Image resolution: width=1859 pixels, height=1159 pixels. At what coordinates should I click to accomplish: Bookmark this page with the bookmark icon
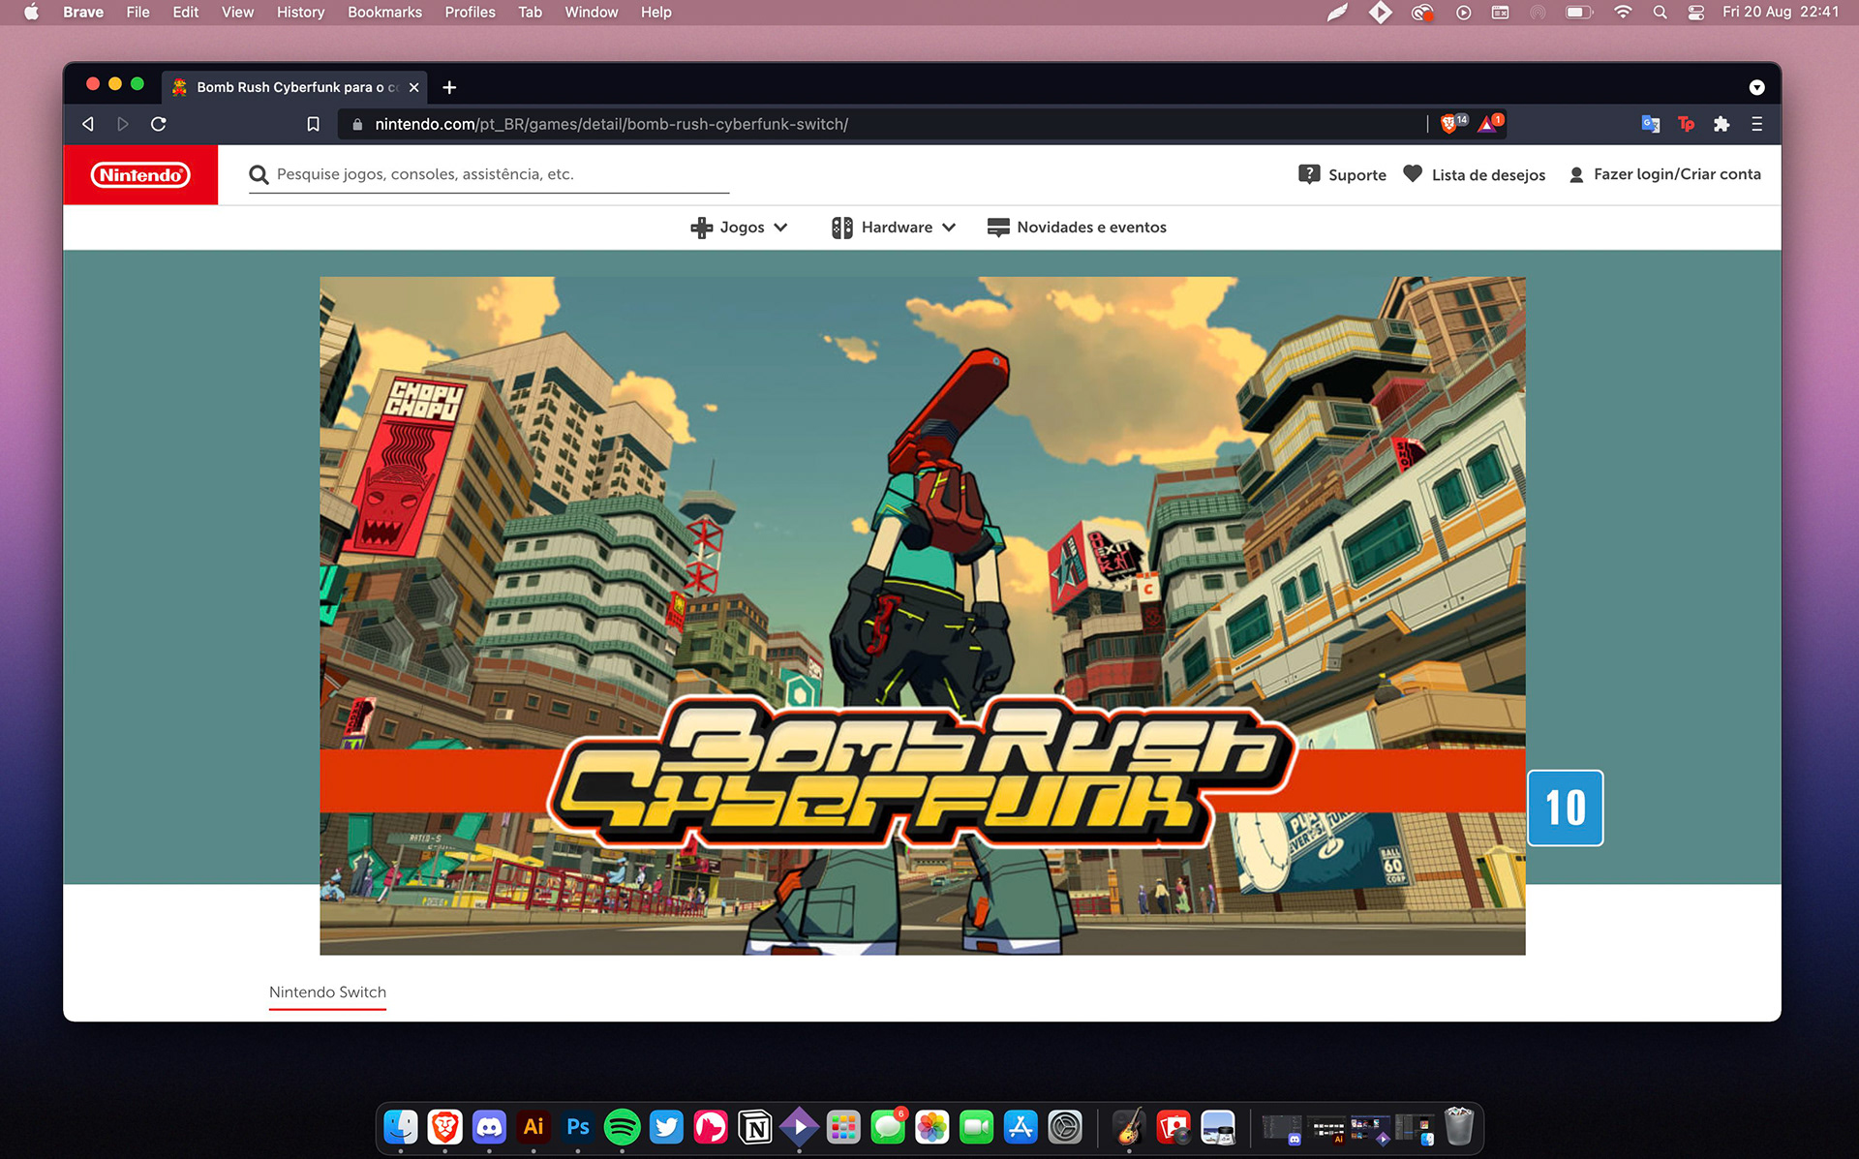point(313,124)
